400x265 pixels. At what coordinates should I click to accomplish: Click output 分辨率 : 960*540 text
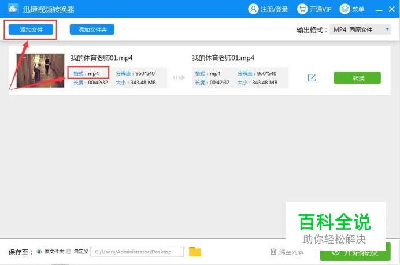pyautogui.click(x=257, y=74)
